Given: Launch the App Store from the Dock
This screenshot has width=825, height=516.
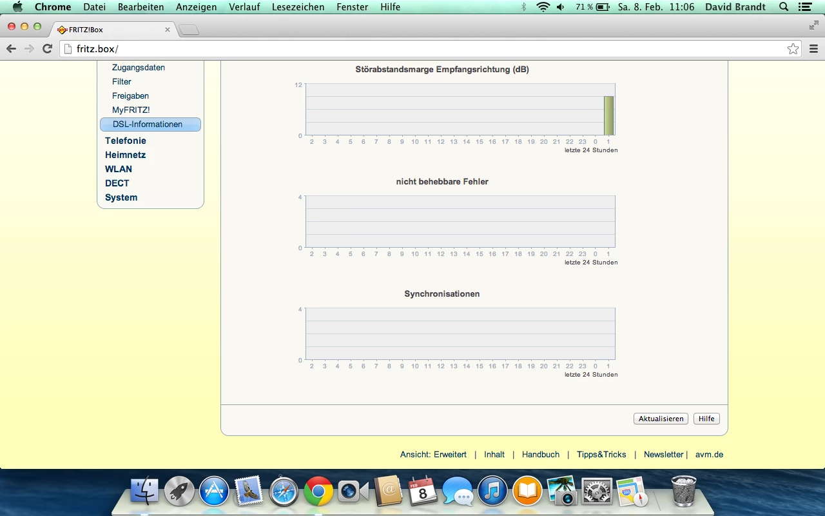Looking at the screenshot, I should (214, 491).
